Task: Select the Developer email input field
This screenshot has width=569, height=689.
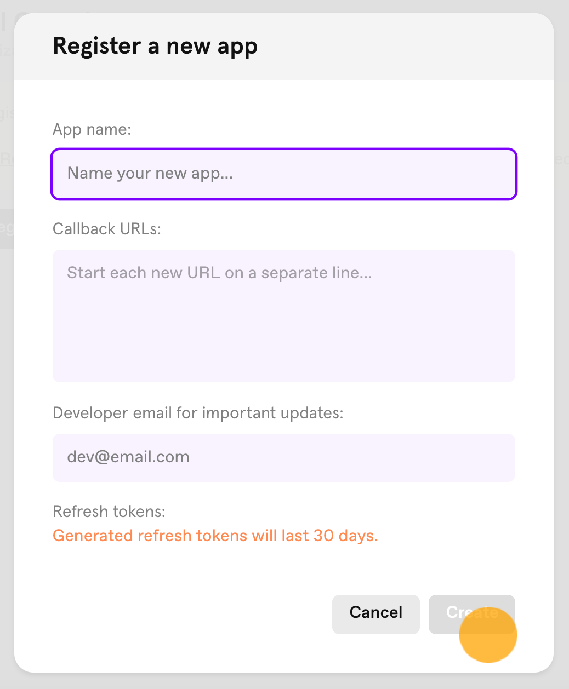Action: (284, 458)
